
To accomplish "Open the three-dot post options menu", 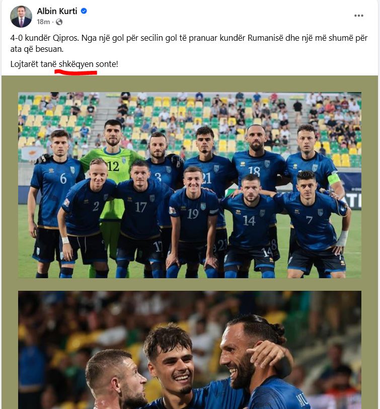I will (x=358, y=16).
